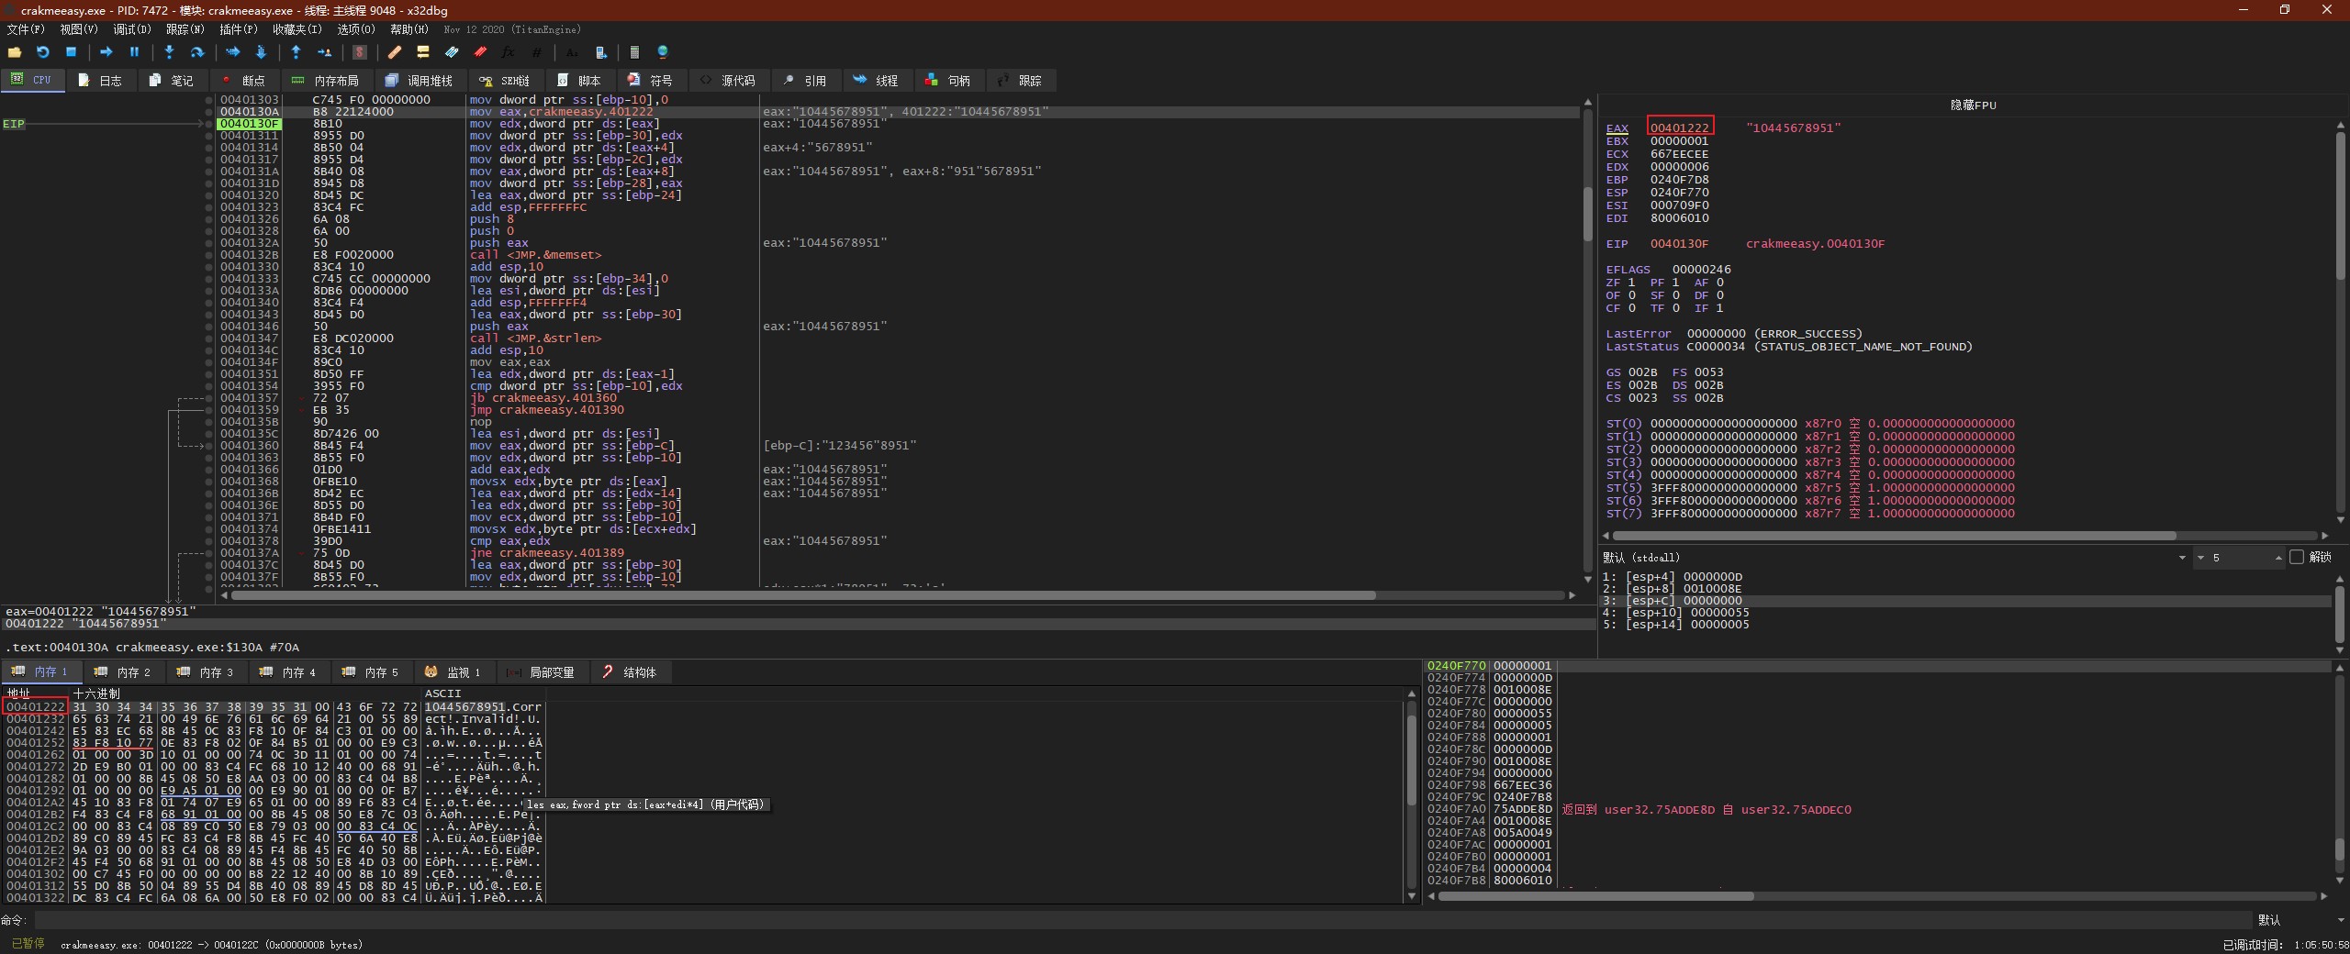Viewport: 2350px width, 954px height.
Task: Click the Scylla 'S' toolbar icon
Action: tap(360, 52)
